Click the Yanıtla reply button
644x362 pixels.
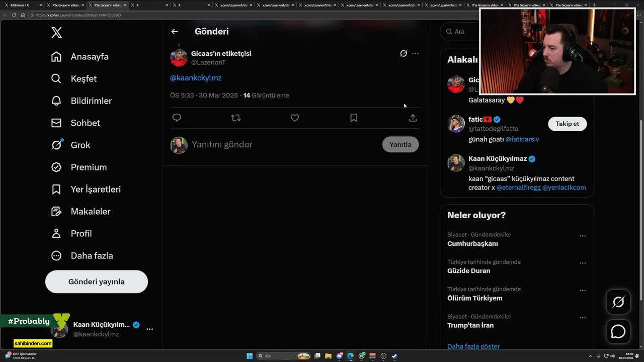[x=400, y=145]
